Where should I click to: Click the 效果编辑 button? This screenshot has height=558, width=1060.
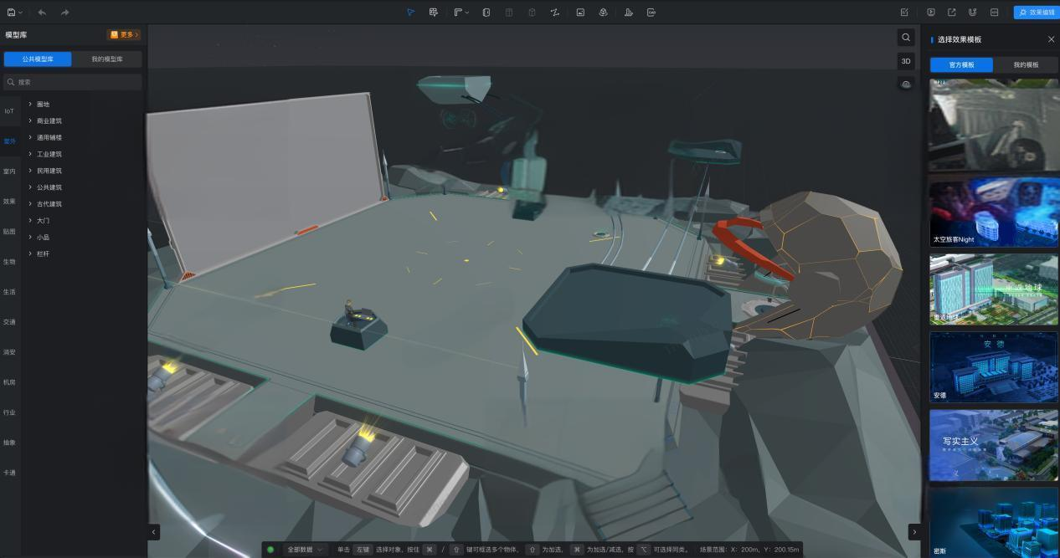click(1036, 13)
